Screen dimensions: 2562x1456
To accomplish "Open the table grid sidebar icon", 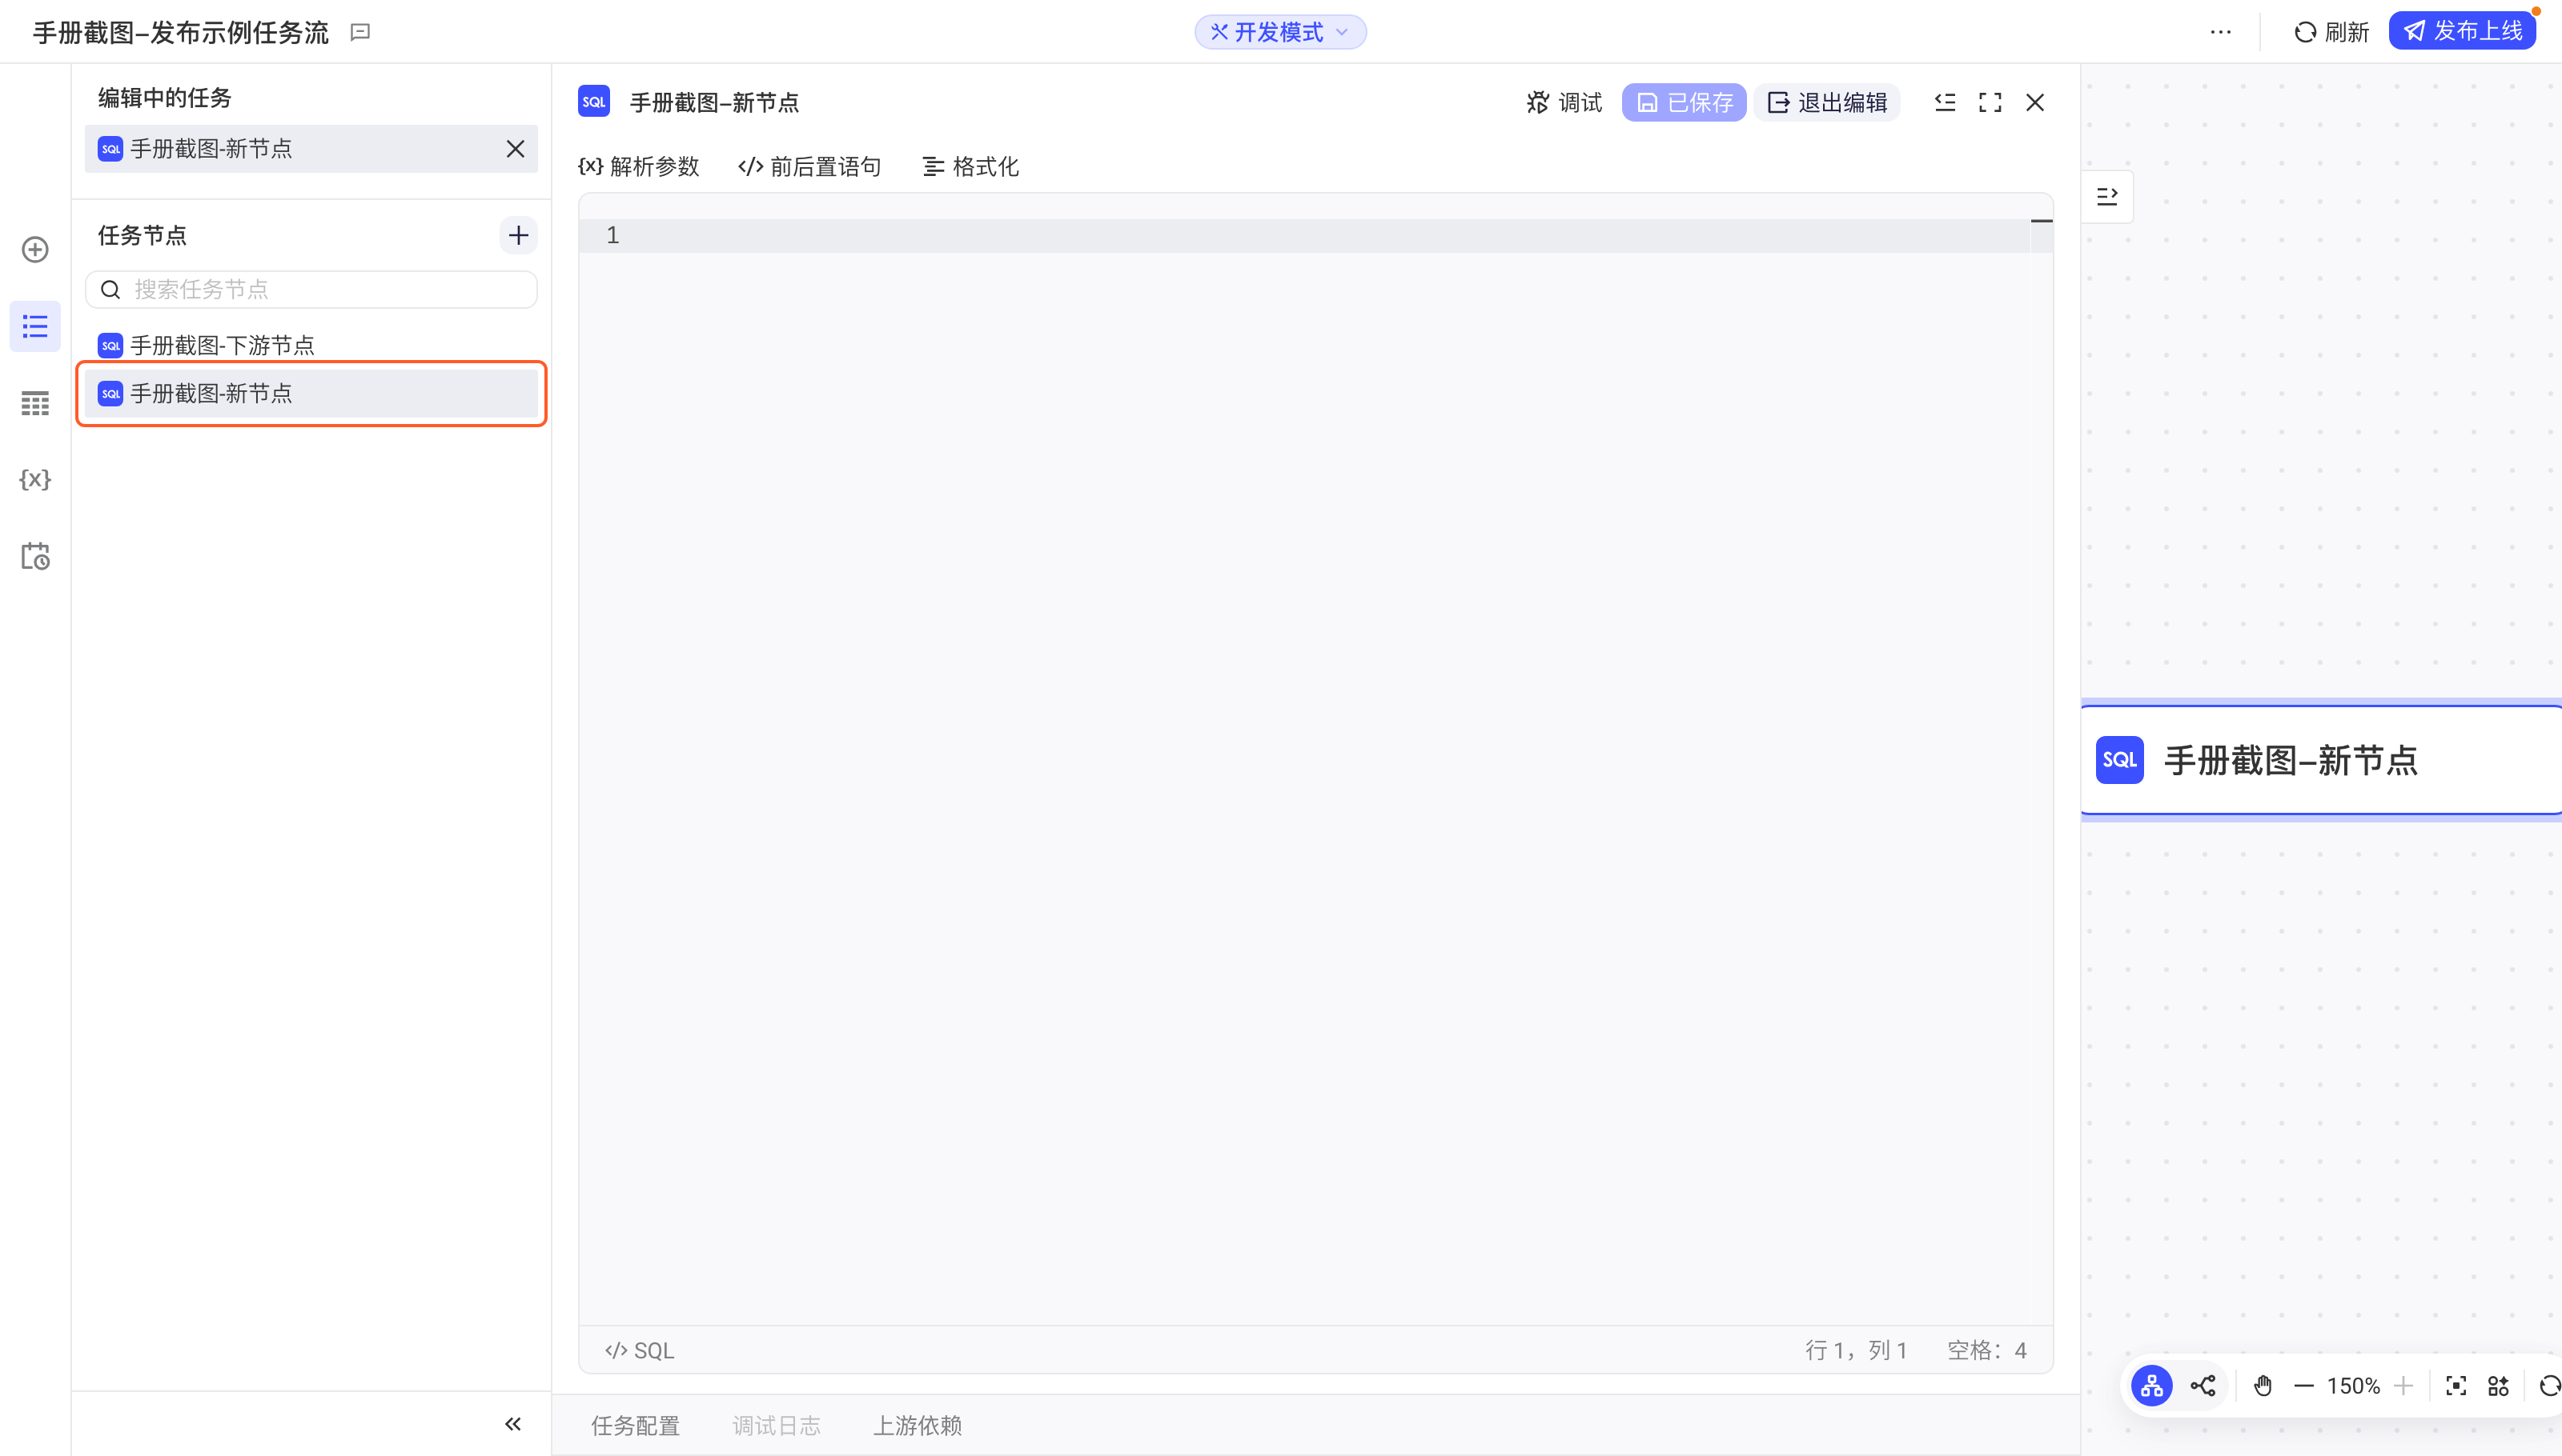I will pos(35,403).
